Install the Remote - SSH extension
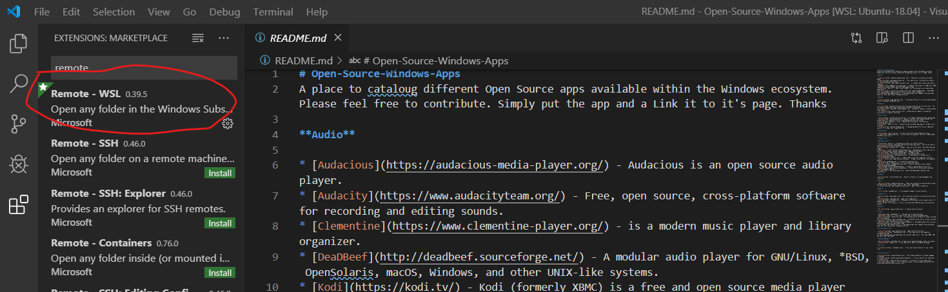 point(220,173)
